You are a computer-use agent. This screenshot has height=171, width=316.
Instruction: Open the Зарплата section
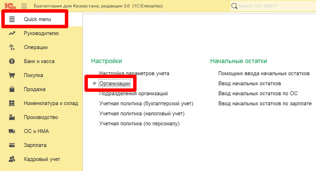[x=35, y=145]
